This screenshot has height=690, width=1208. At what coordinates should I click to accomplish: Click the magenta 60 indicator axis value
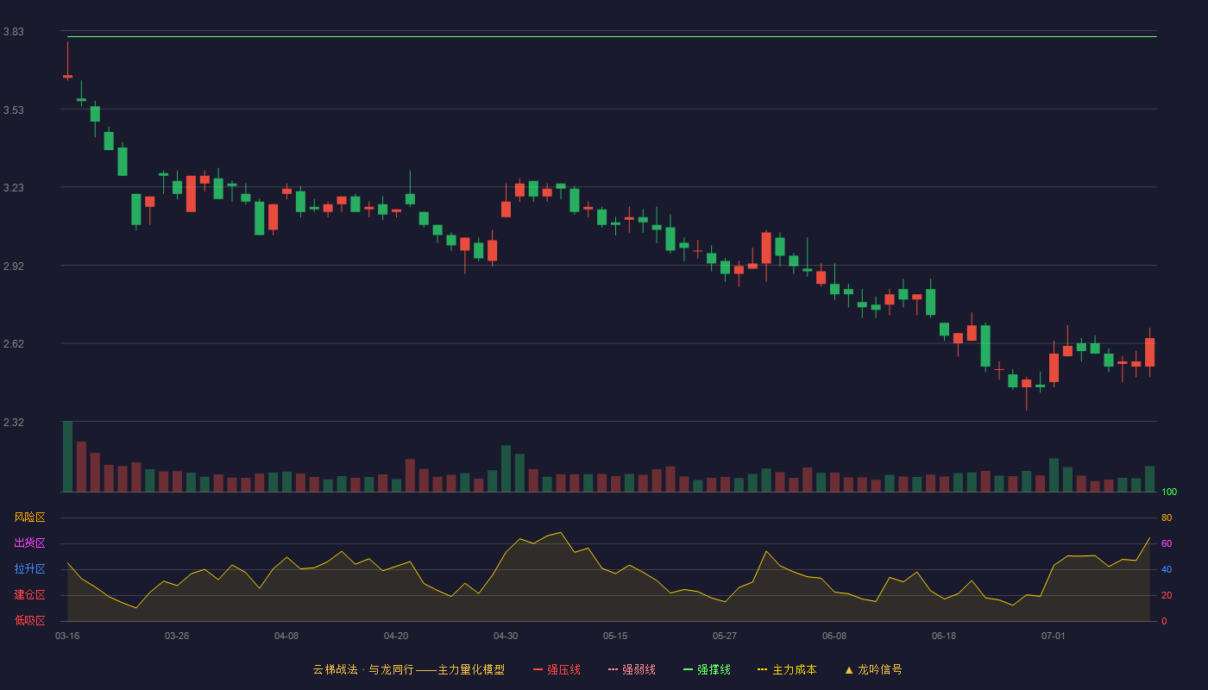(1167, 543)
